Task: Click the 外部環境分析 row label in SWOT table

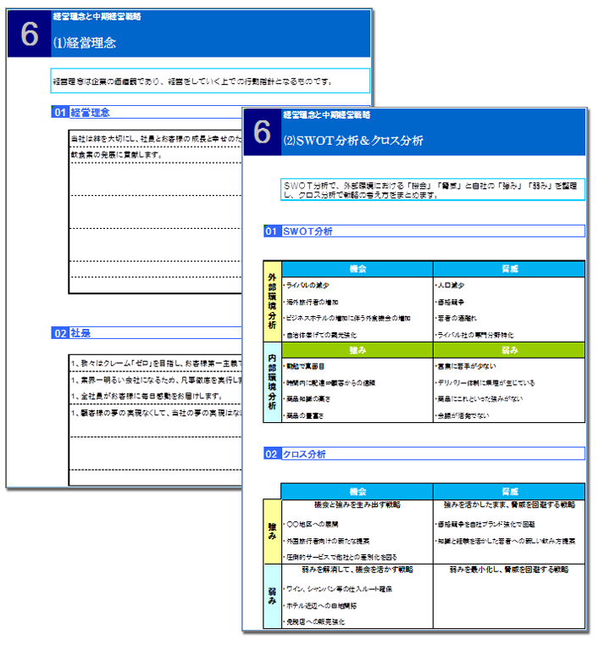Action: [x=272, y=302]
